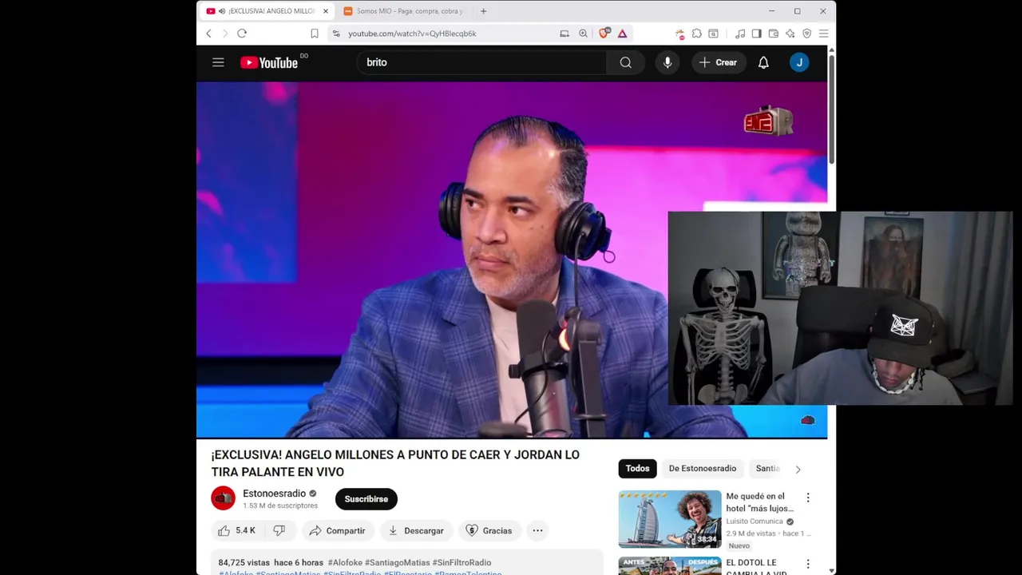The height and width of the screenshot is (575, 1022).
Task: Open the zoom magnifier in address bar
Action: point(583,34)
